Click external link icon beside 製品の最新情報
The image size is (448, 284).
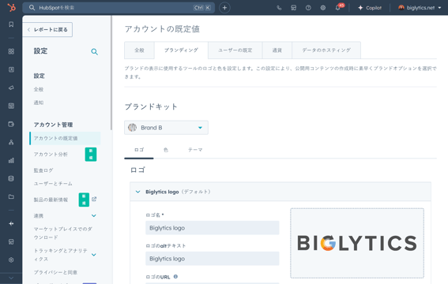click(x=94, y=199)
